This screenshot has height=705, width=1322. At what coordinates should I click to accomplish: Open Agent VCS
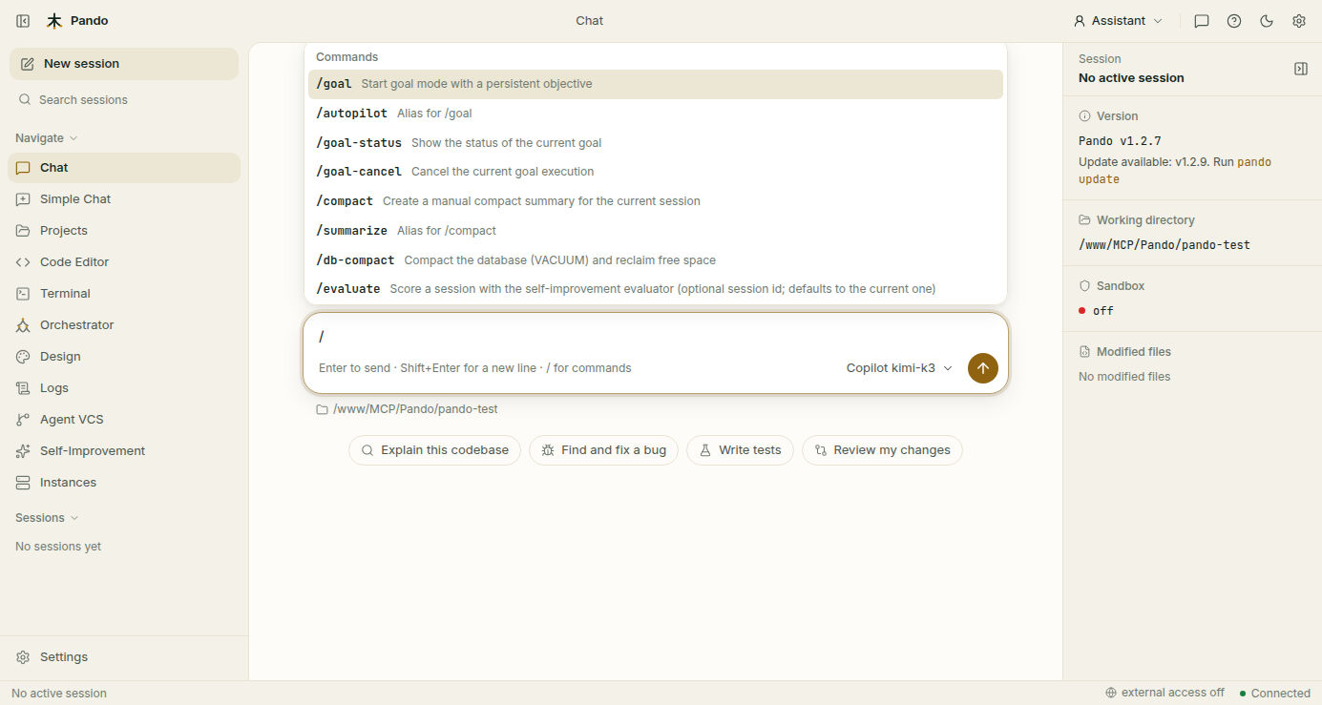(x=124, y=420)
